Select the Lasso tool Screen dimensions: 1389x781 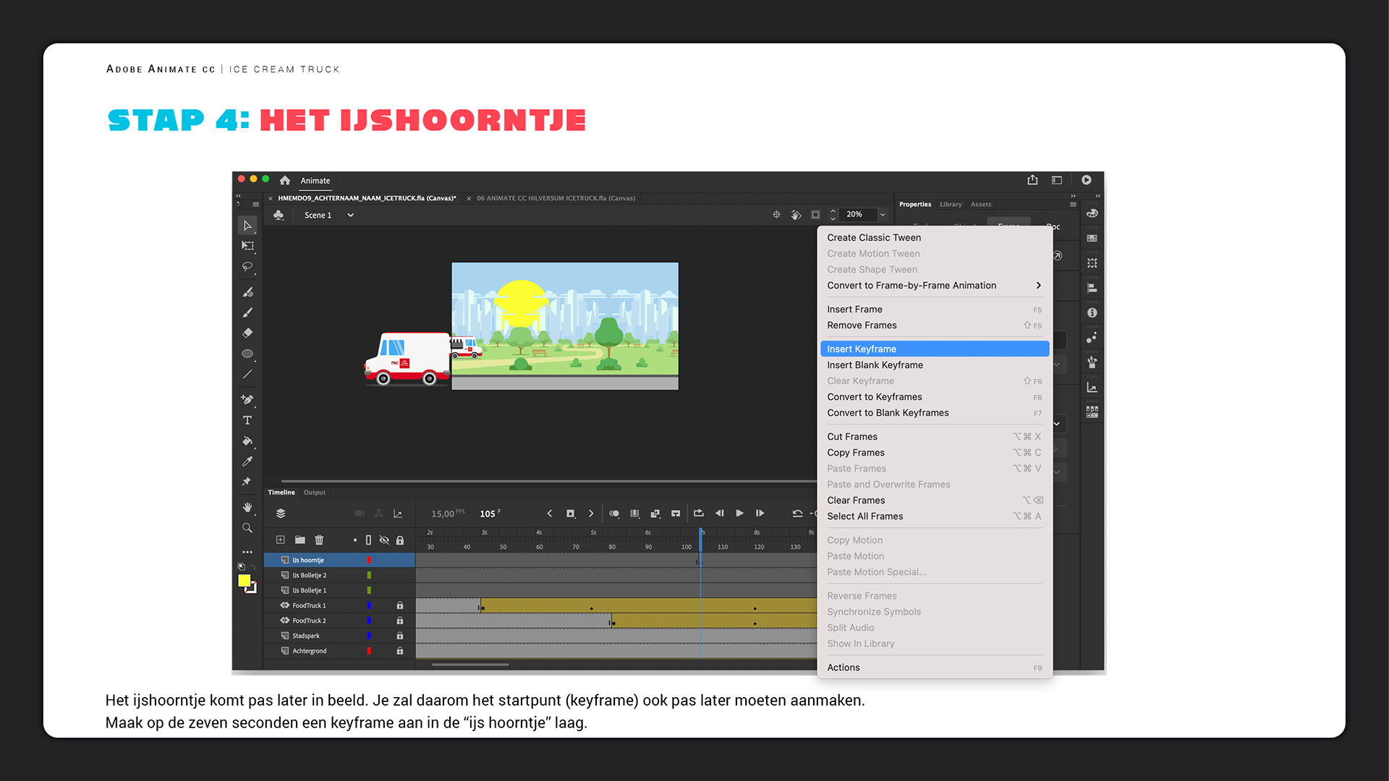(247, 267)
